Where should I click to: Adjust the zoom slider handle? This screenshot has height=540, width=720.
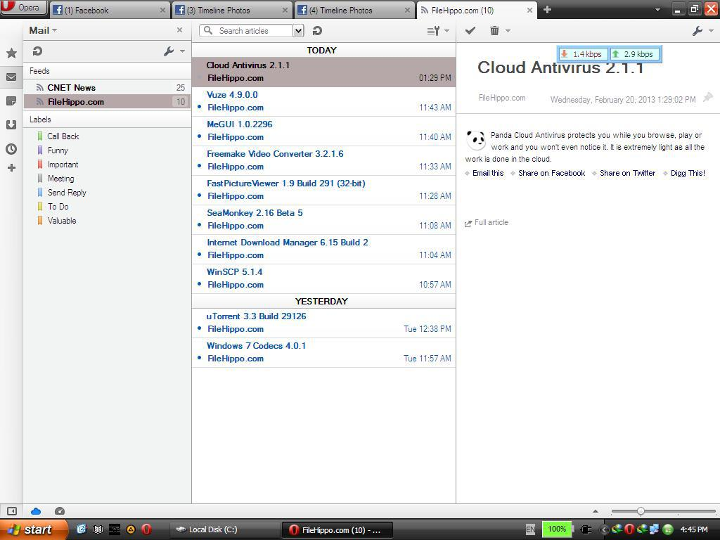(641, 511)
